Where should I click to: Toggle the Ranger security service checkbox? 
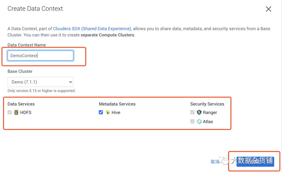192,112
